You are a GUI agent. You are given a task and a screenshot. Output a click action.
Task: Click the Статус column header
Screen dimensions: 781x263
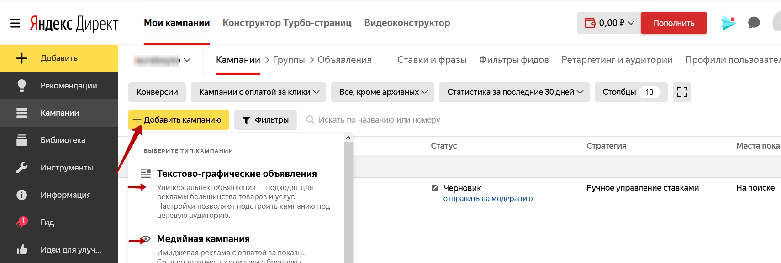(443, 146)
